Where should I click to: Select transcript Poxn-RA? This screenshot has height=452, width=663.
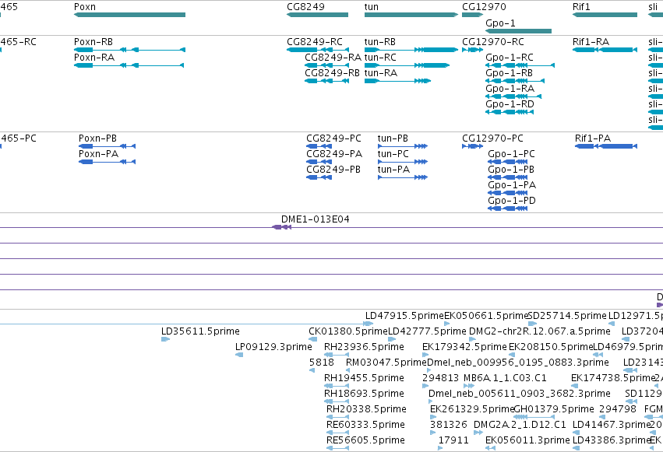(x=129, y=65)
